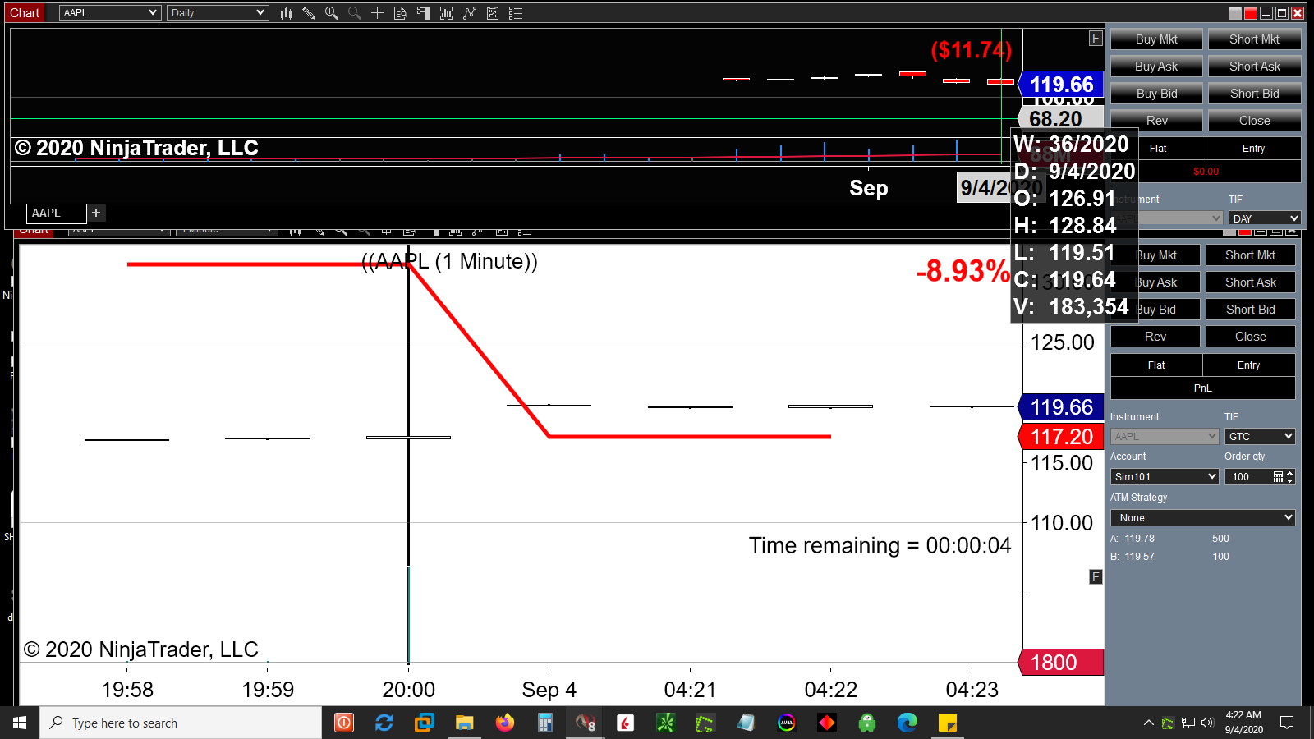
Task: Open the AURA app taskbar icon
Action: 787,723
